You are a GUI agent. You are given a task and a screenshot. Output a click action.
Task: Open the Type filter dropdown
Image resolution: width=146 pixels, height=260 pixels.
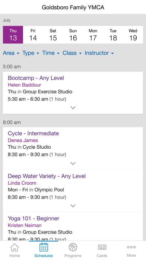point(31,53)
